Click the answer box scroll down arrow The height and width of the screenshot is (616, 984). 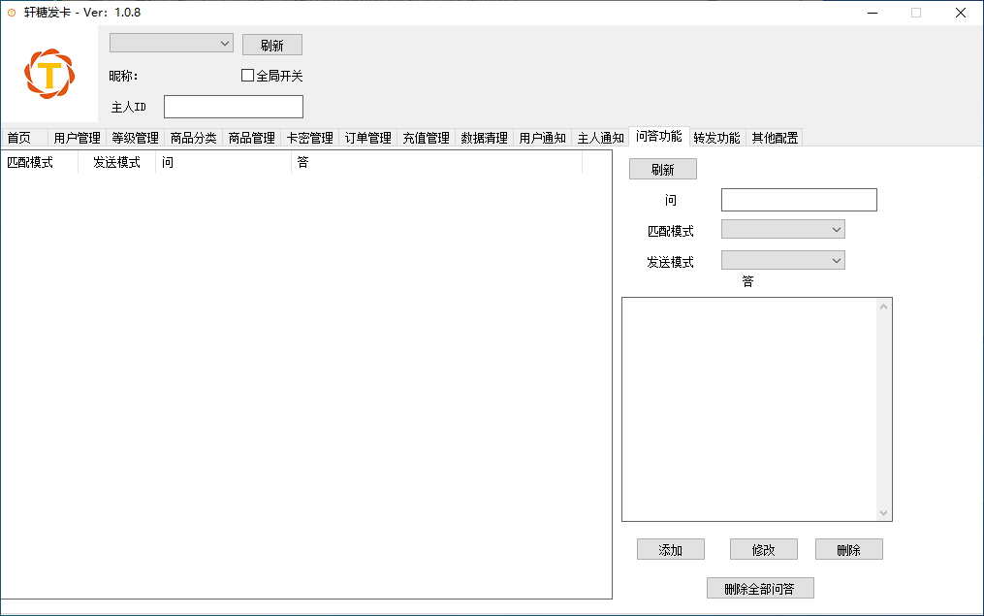click(883, 513)
